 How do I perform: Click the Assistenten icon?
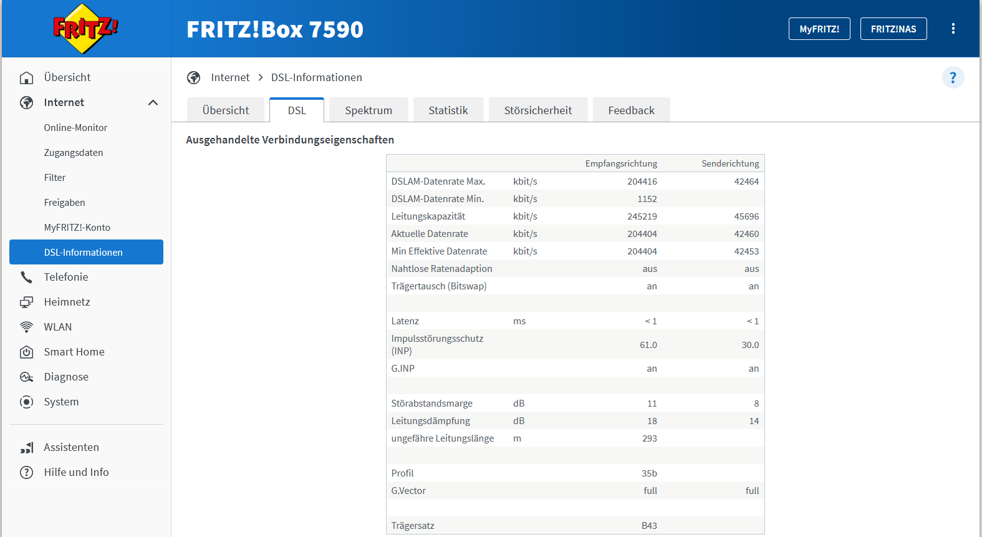[26, 447]
